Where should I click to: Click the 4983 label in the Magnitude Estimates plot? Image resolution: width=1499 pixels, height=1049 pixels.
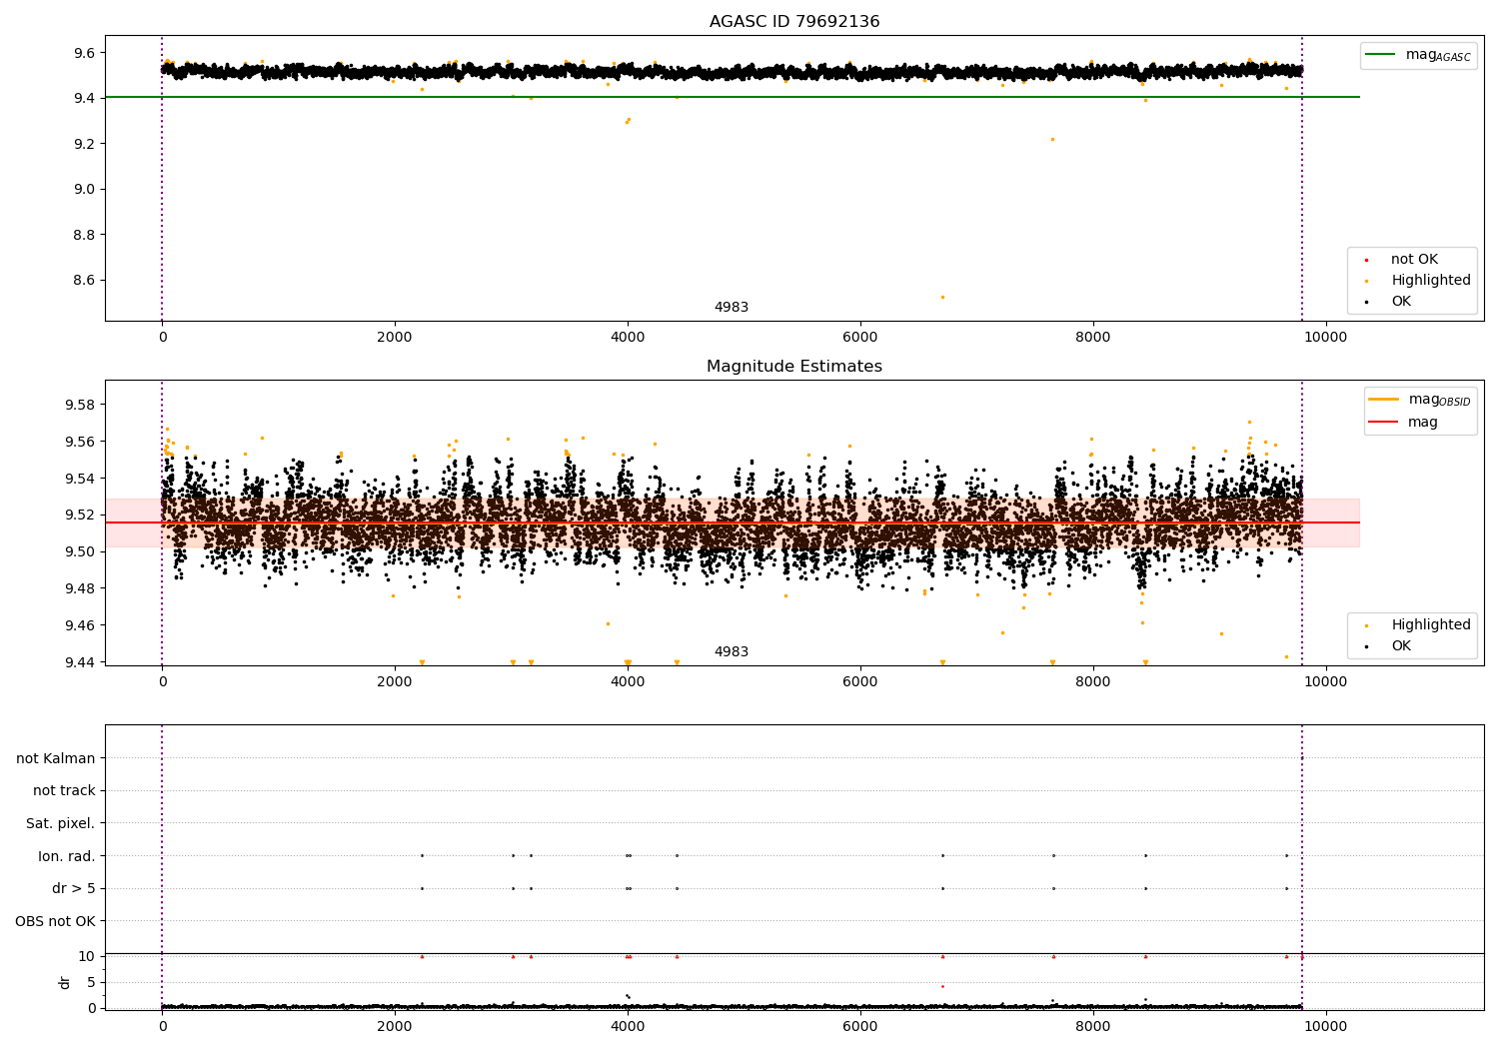[x=732, y=652]
